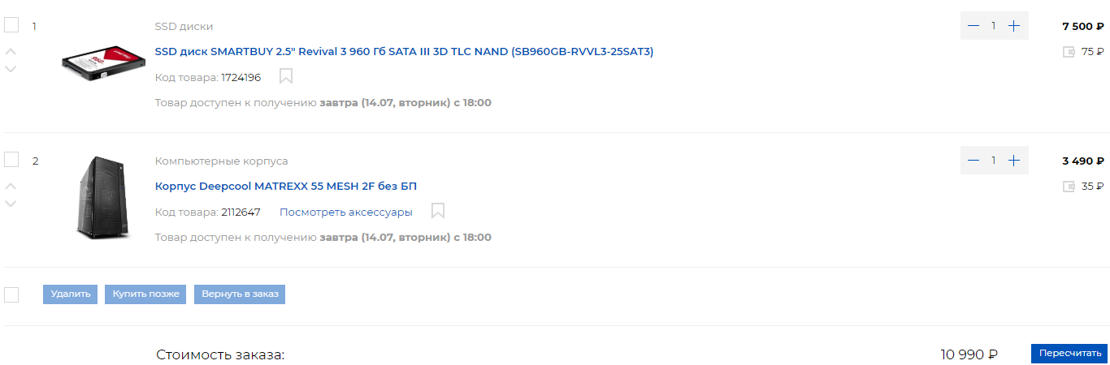Bookmark the Deepcool case item

click(438, 212)
